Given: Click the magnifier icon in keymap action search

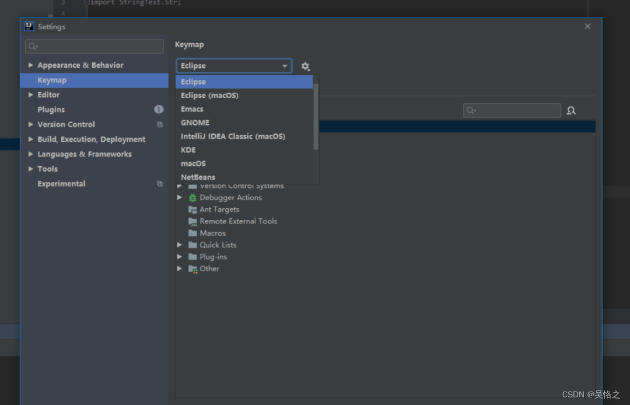Looking at the screenshot, I should 471,110.
